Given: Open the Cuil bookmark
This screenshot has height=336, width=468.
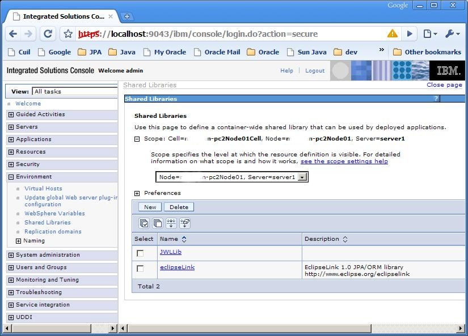Looking at the screenshot, I should (19, 52).
